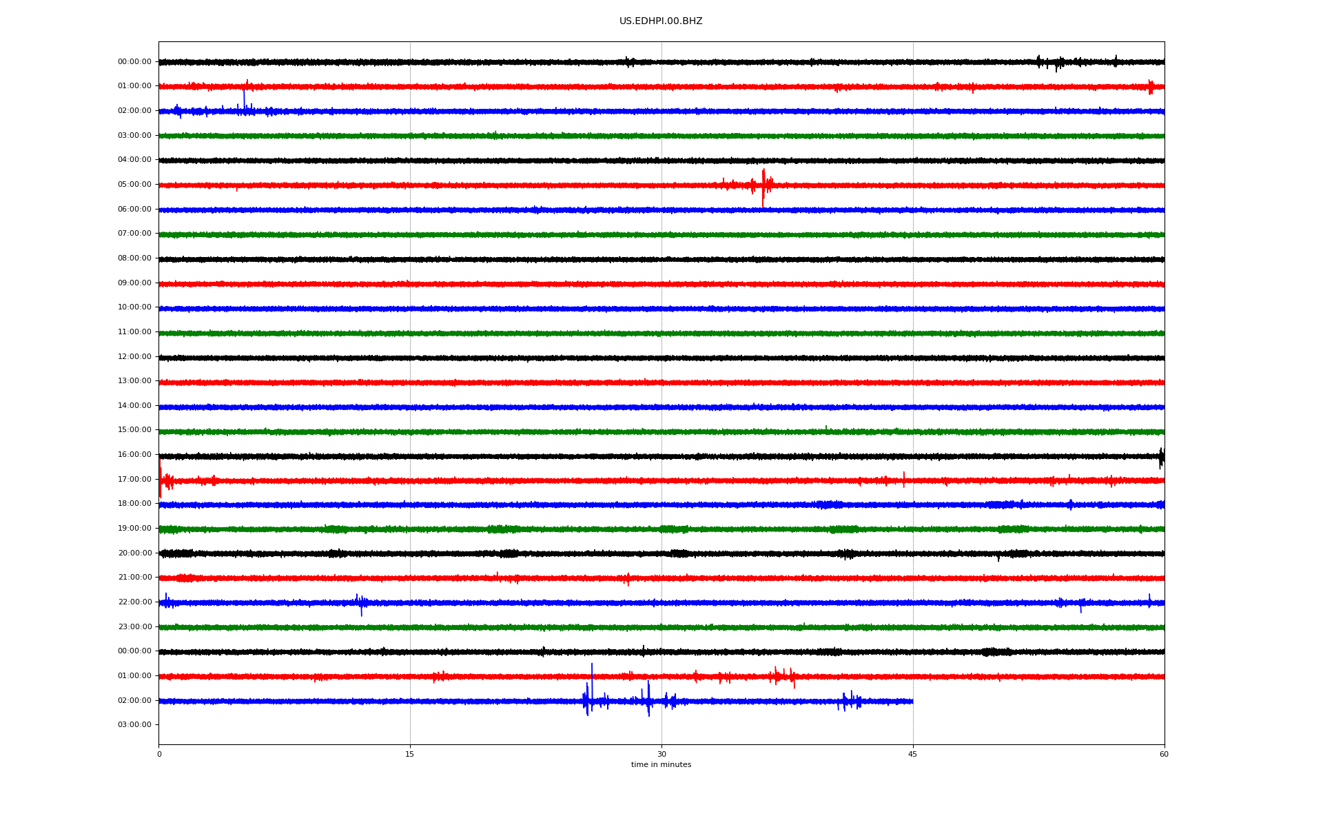
Task: Select the 22:00:00 row label
Action: pyautogui.click(x=134, y=602)
